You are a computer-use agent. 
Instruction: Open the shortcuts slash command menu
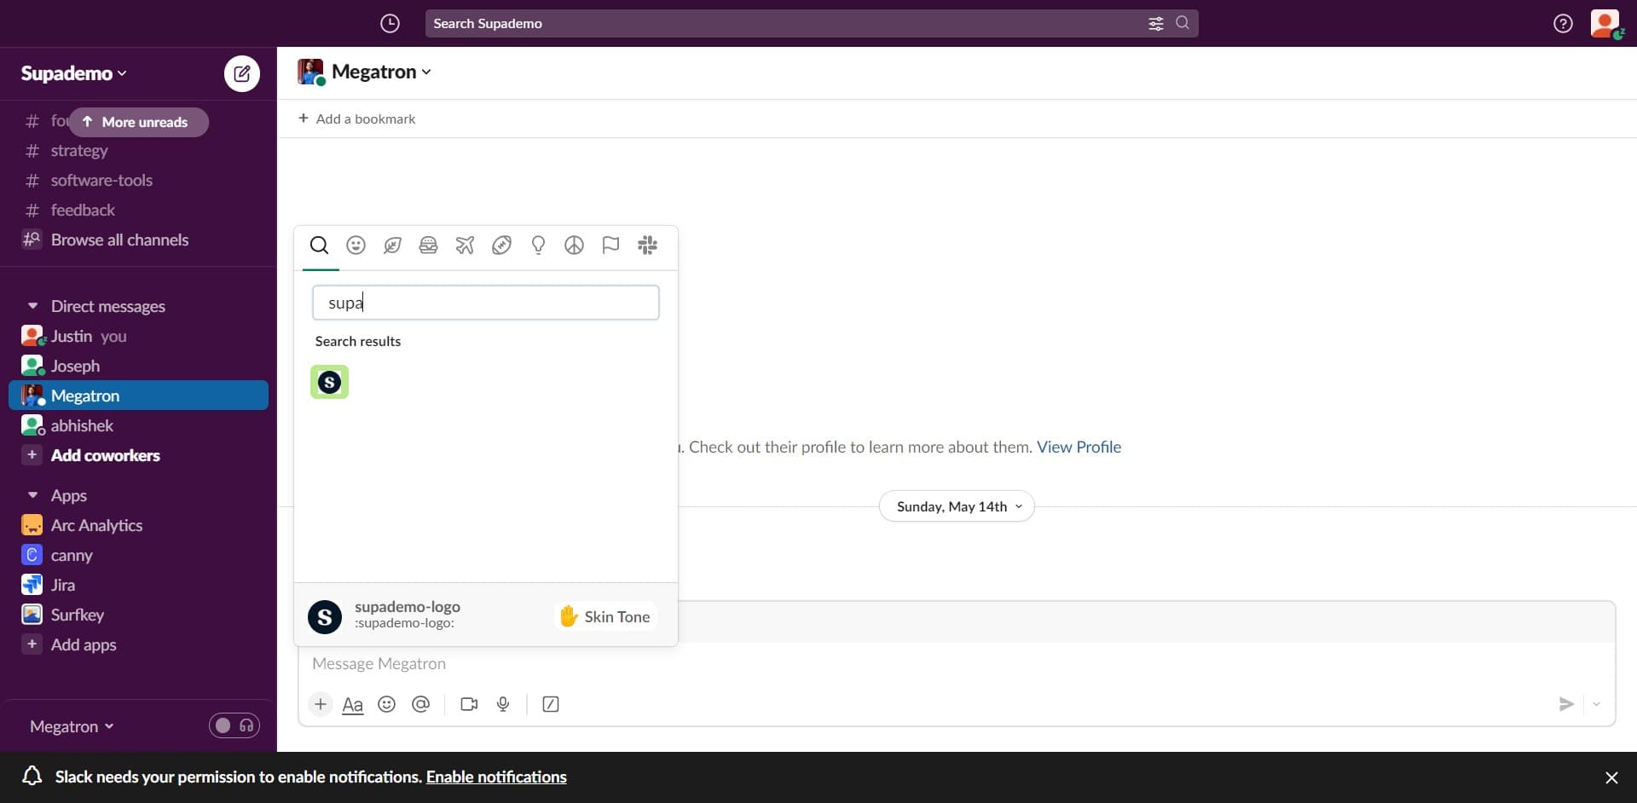(550, 704)
